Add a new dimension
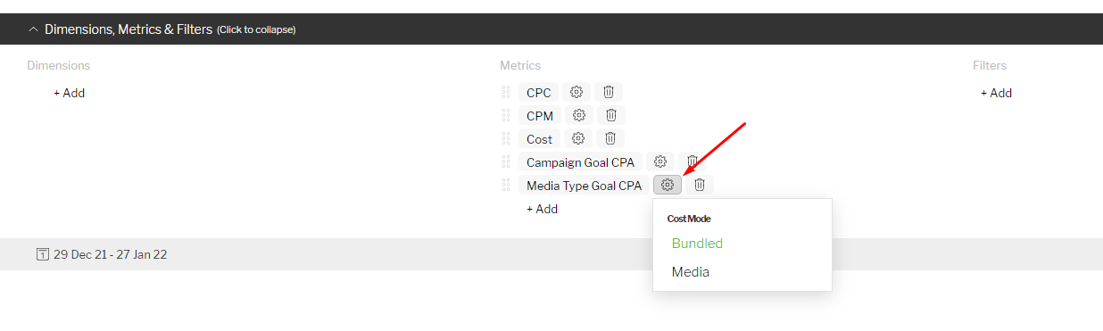The height and width of the screenshot is (331, 1103). tap(69, 93)
